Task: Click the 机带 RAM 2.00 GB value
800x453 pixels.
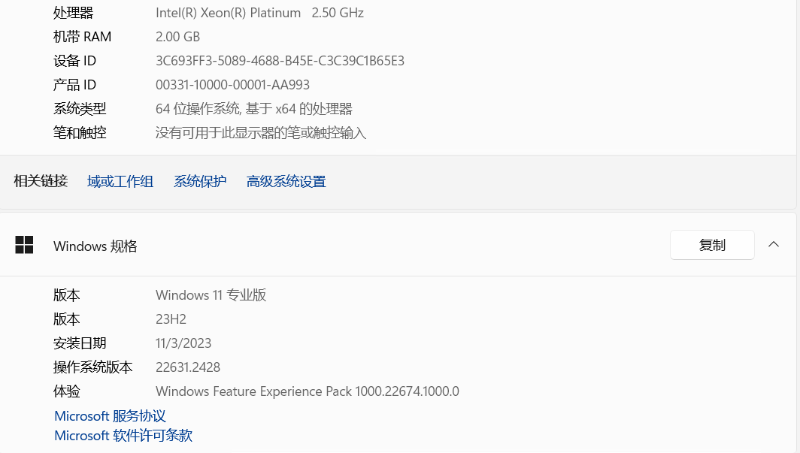Action: (x=177, y=37)
